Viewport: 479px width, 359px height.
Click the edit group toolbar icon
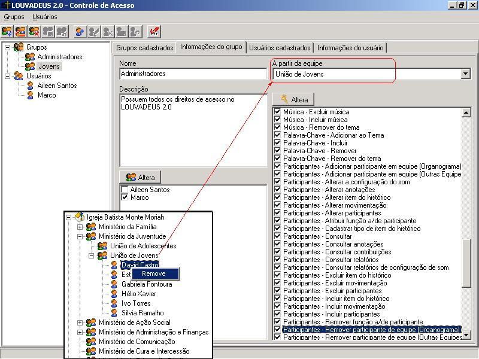click(x=20, y=32)
